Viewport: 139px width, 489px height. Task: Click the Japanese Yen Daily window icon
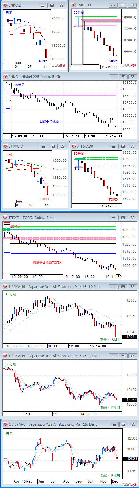coord(6,424)
